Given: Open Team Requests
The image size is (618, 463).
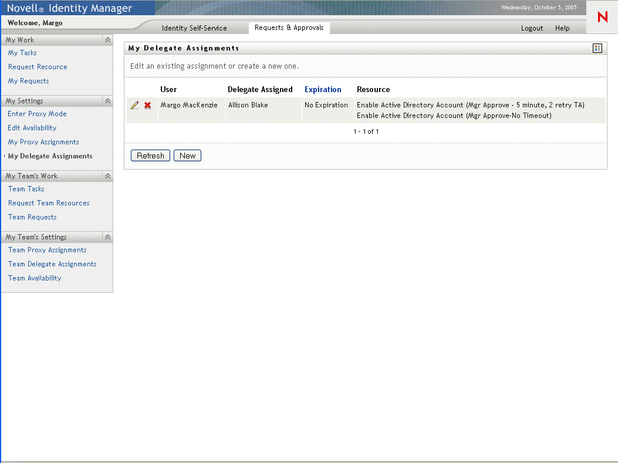Looking at the screenshot, I should point(32,217).
